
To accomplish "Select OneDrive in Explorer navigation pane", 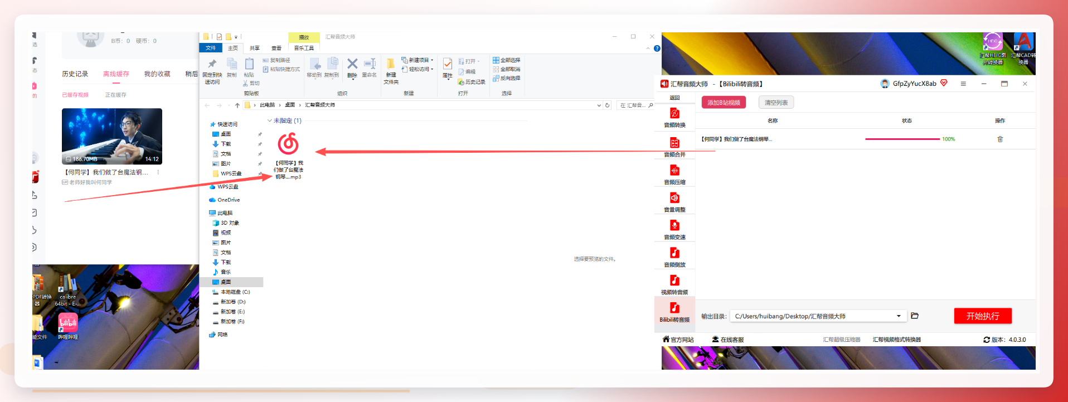I will 224,200.
